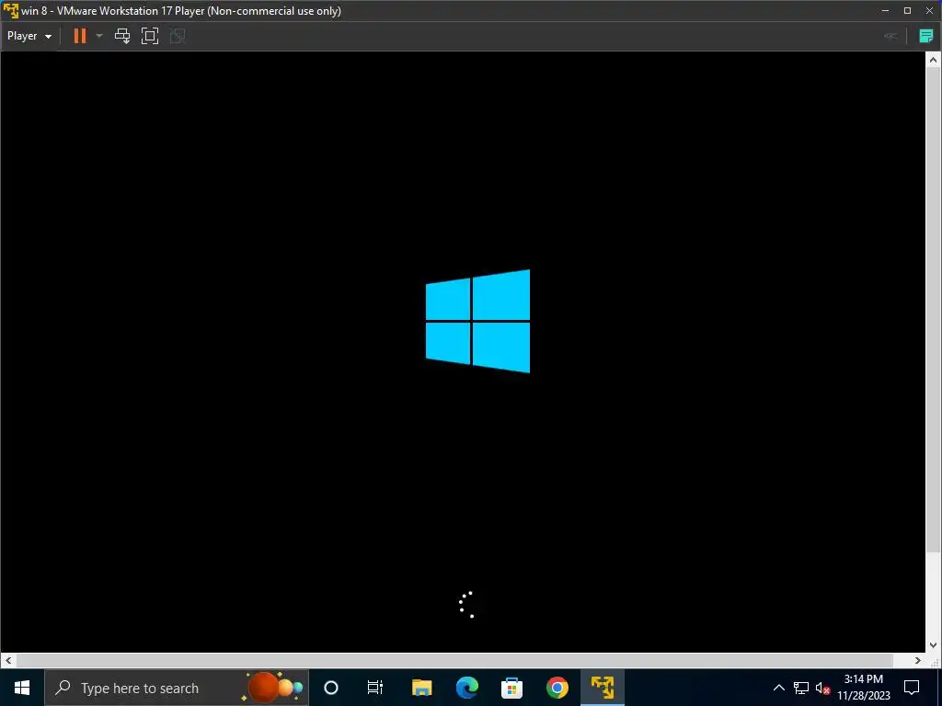Launch Google Chrome from taskbar
The height and width of the screenshot is (706, 942).
[557, 688]
